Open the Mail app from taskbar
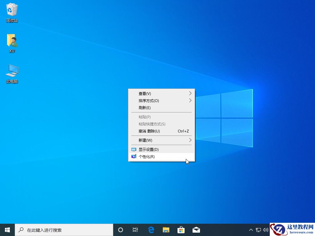 [196, 230]
